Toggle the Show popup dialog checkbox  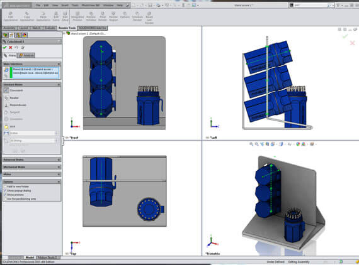(x=5, y=191)
